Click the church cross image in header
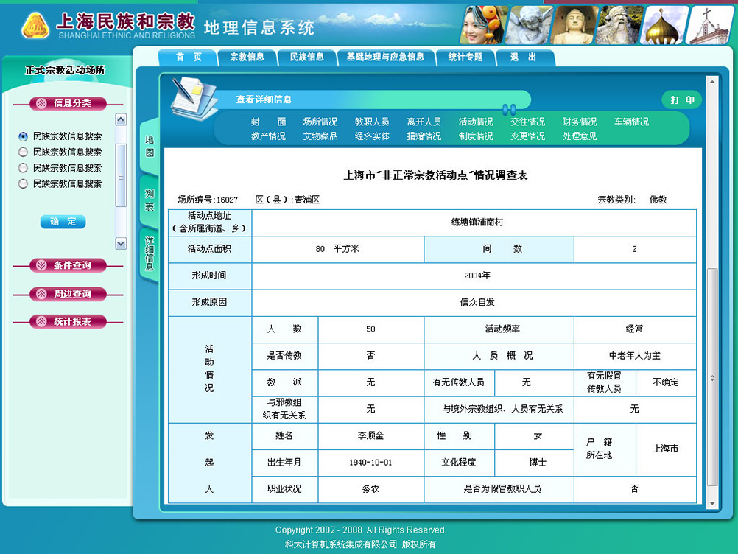Image resolution: width=738 pixels, height=554 pixels. 710,25
